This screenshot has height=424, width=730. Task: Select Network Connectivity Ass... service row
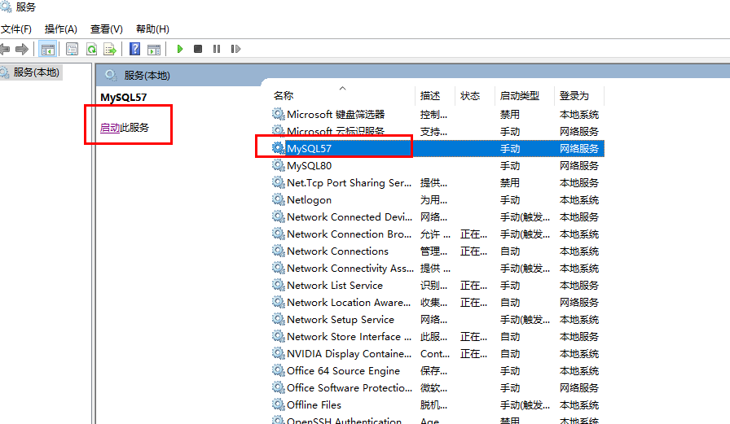438,269
